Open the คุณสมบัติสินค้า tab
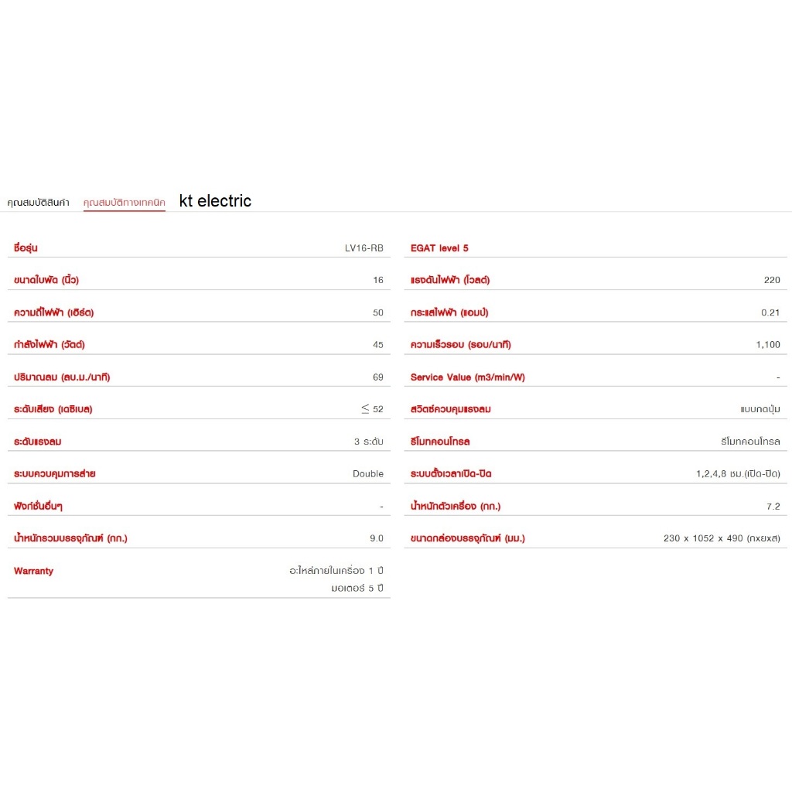792x792 pixels. (39, 203)
